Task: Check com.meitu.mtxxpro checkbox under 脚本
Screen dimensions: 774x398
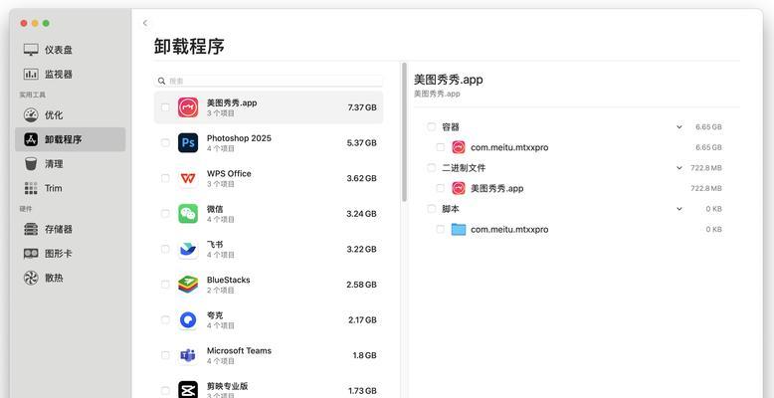Action: (441, 229)
